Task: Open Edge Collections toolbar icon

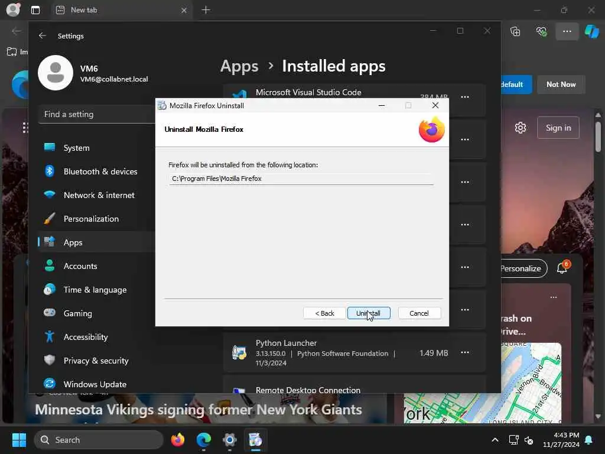Action: 515,31
